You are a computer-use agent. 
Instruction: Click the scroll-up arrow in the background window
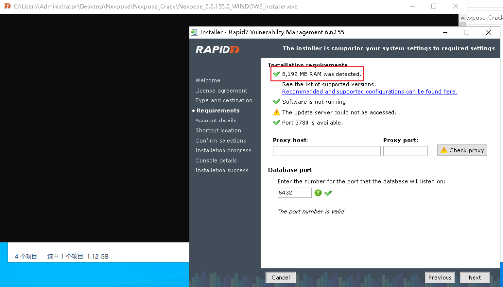tap(463, 18)
